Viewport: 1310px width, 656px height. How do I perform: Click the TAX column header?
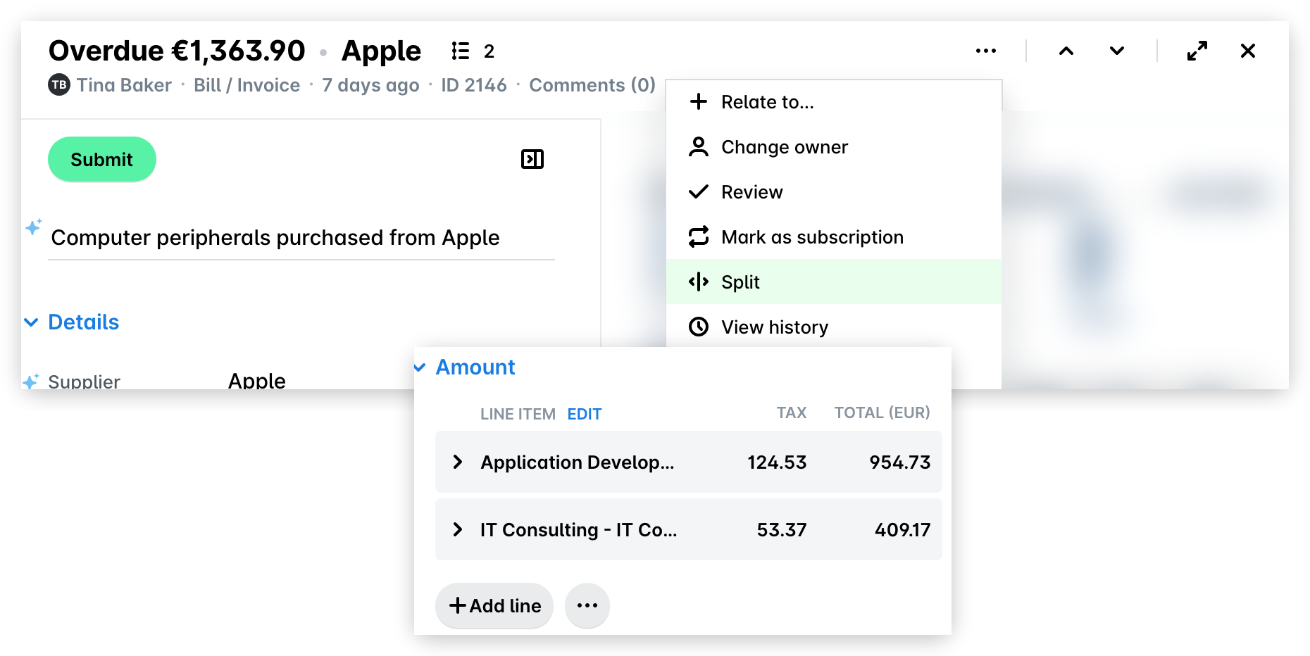[792, 412]
